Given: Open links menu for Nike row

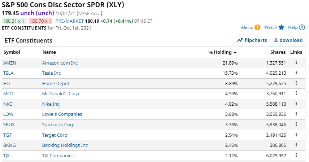Looking at the screenshot, I should (x=296, y=104).
